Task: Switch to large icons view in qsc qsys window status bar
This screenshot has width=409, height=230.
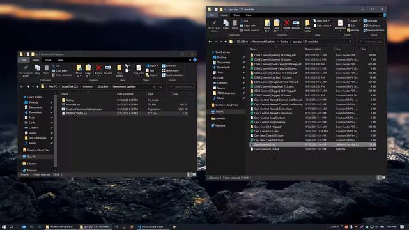Action: pos(383,178)
